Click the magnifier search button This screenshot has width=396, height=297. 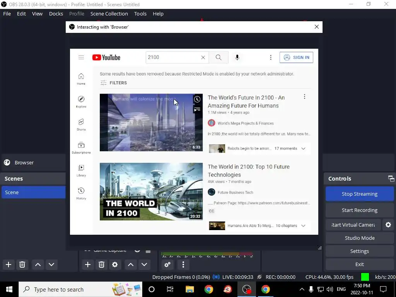click(x=219, y=57)
